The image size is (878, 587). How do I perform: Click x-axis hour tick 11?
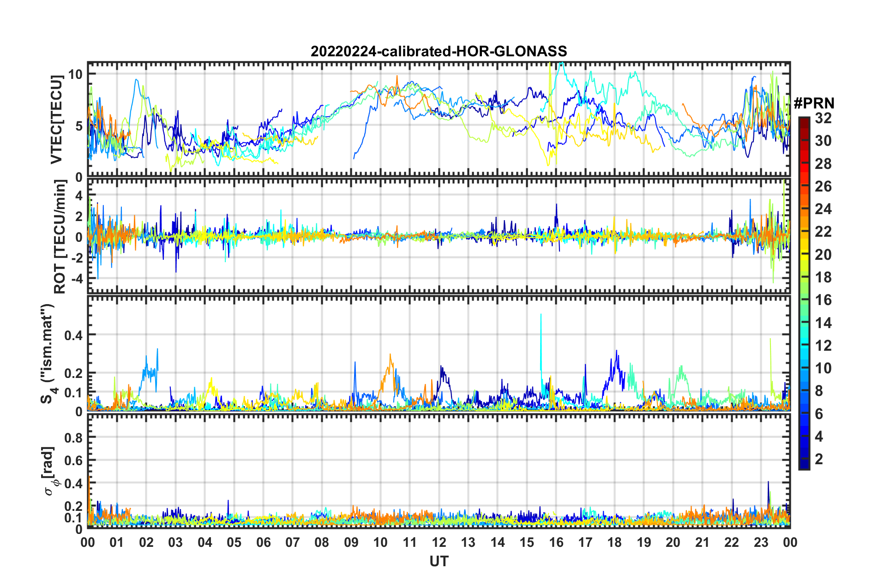pos(409,542)
